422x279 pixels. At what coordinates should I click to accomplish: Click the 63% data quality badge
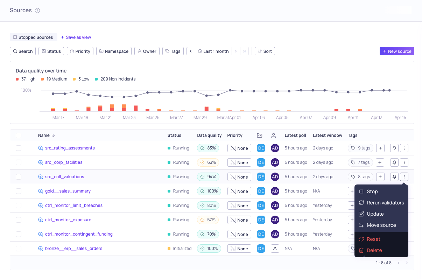(208, 162)
